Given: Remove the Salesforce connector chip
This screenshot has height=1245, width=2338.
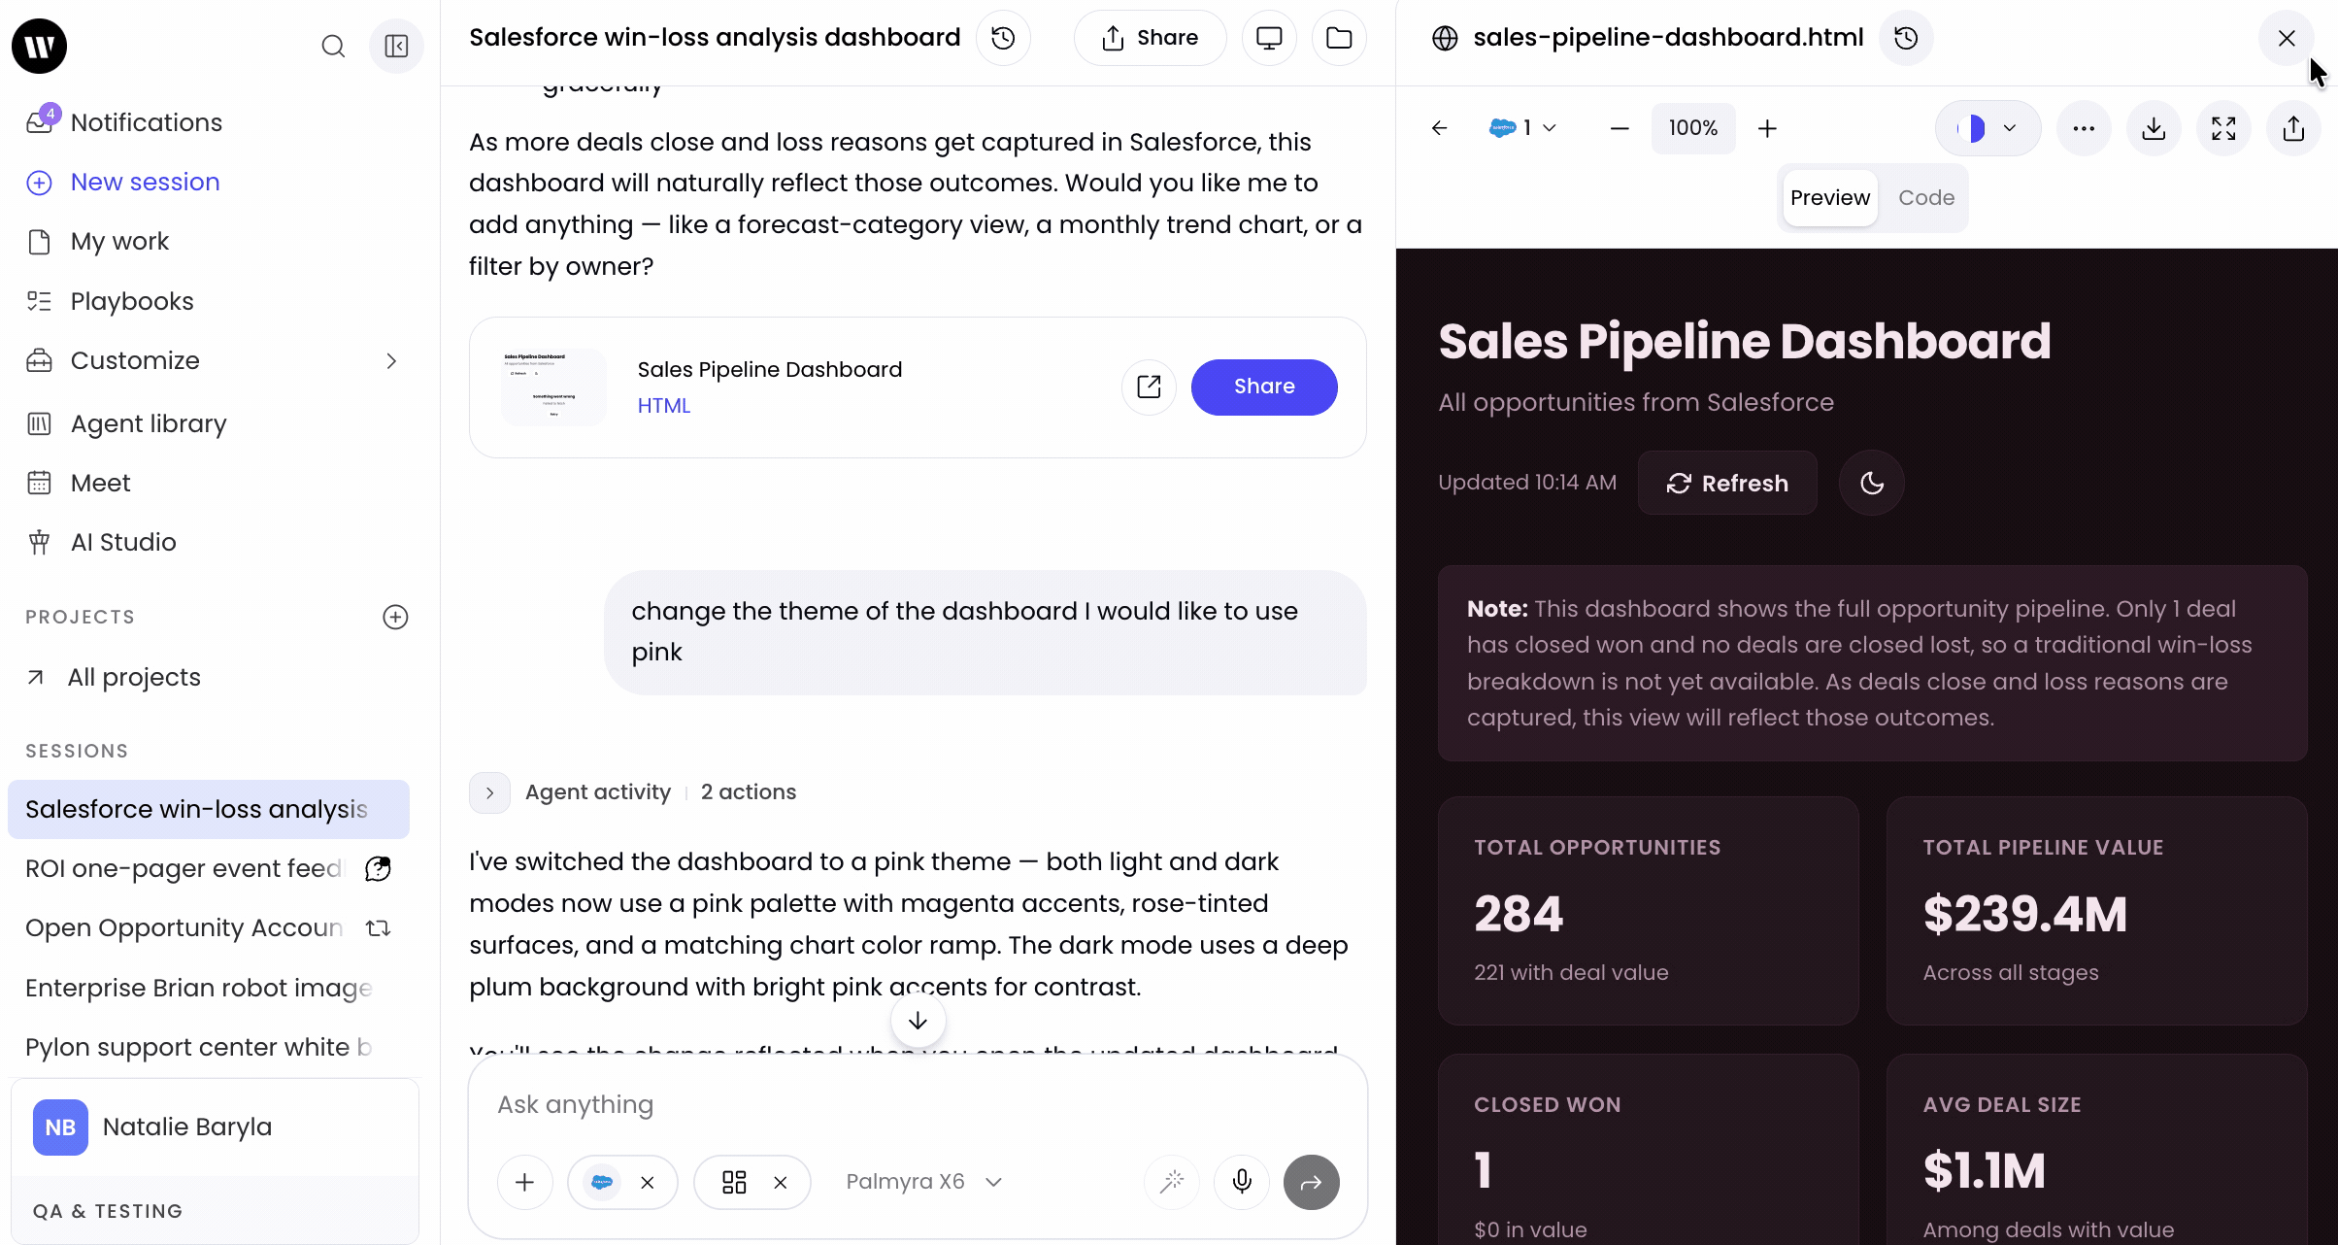Looking at the screenshot, I should tap(648, 1182).
